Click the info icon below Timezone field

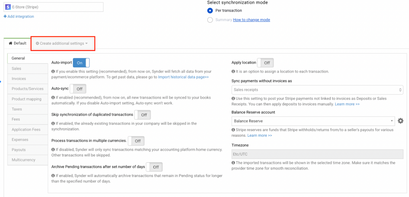point(233,163)
